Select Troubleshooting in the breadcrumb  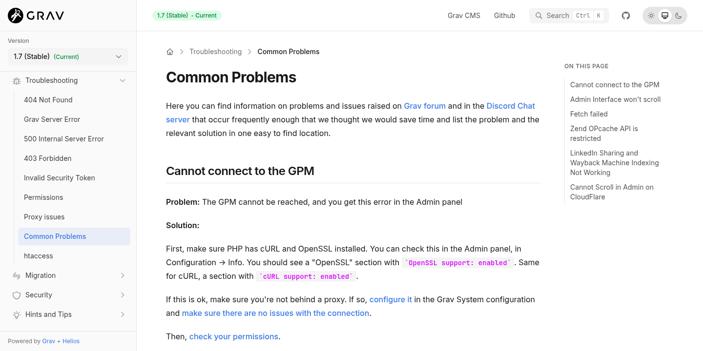tap(216, 51)
